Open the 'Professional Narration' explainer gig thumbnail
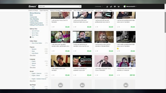The width and height of the screenshot is (166, 93). pyautogui.click(x=82, y=61)
